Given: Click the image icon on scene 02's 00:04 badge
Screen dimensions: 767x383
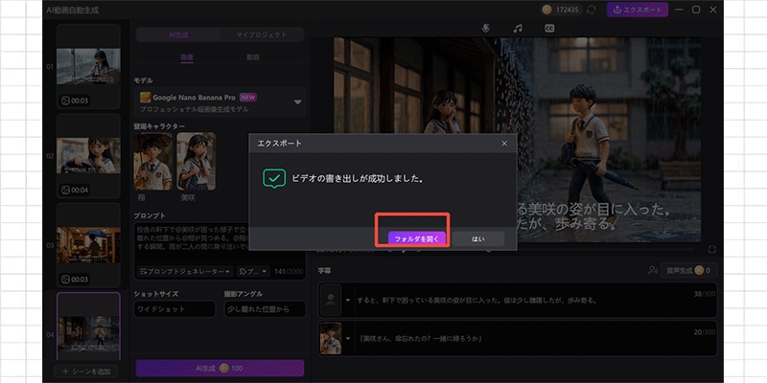Looking at the screenshot, I should coord(65,190).
